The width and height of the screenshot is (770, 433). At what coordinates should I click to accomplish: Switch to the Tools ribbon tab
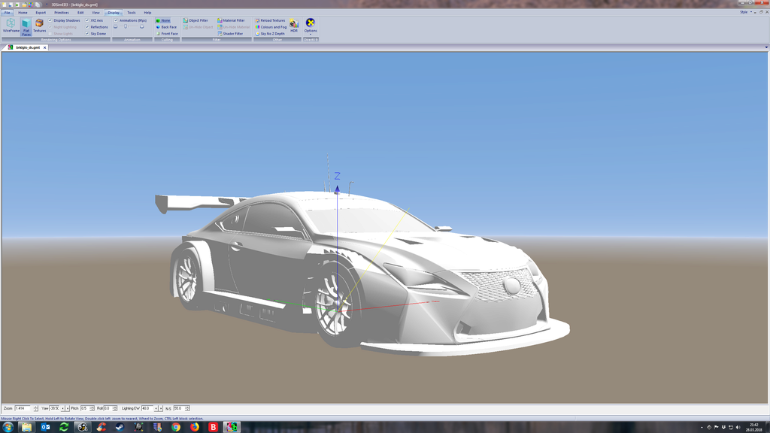pos(131,12)
